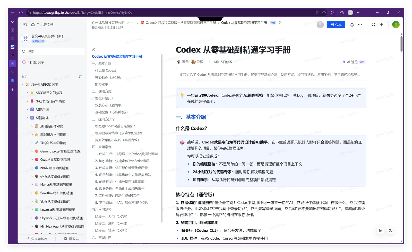
Task: Go back with the browser back arrow
Action: tap(13, 12)
